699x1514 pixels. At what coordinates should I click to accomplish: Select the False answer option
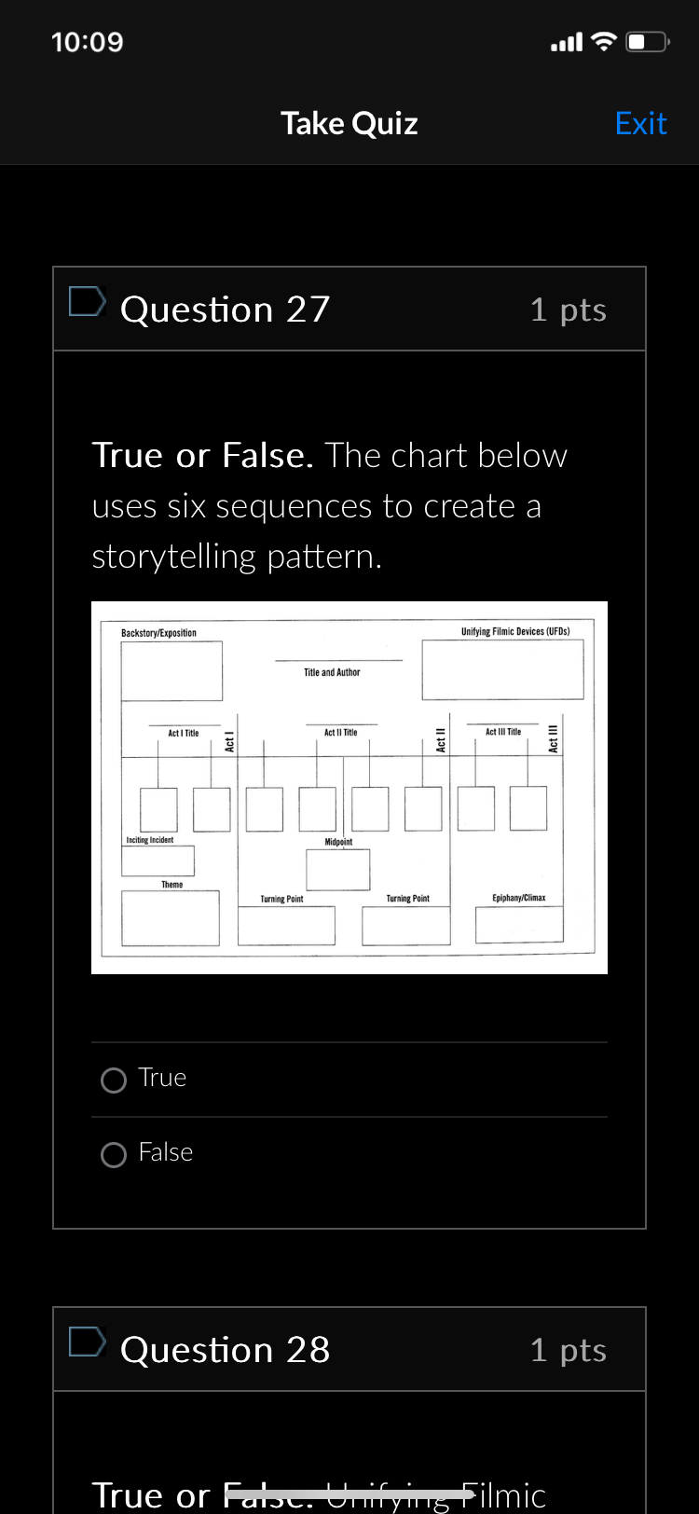[113, 1154]
